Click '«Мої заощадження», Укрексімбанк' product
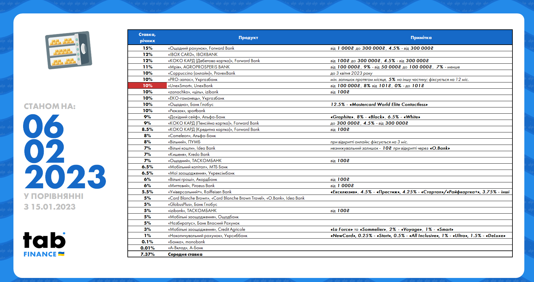The image size is (534, 282). click(x=201, y=173)
